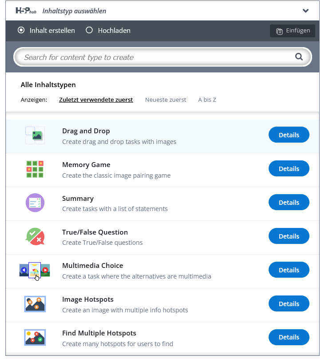The width and height of the screenshot is (325, 359).
Task: Sort by Zuletzt verwendete zuerst
Action: (x=96, y=100)
